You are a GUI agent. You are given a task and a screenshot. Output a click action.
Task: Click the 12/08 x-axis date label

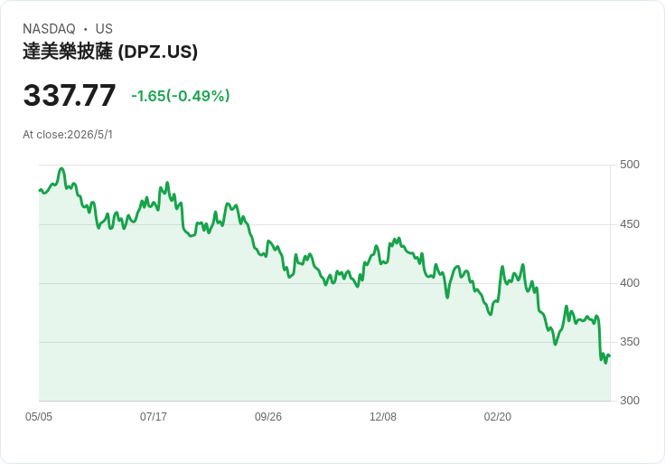(382, 416)
